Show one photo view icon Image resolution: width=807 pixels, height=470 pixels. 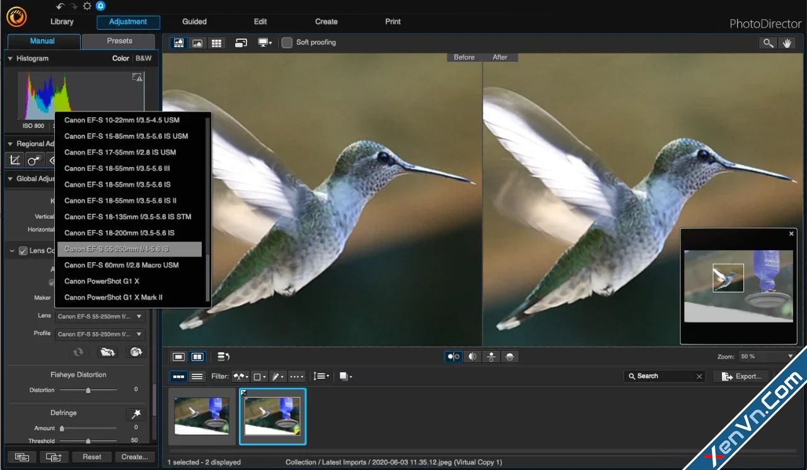pos(179,357)
